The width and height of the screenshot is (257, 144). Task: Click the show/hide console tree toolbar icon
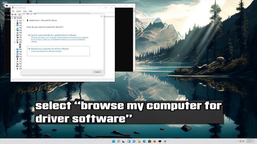[x=20, y=14]
